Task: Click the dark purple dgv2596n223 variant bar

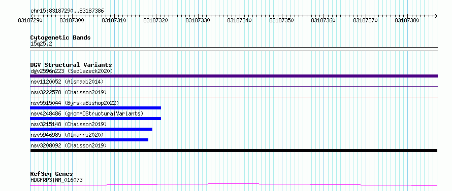Action: click(x=234, y=76)
